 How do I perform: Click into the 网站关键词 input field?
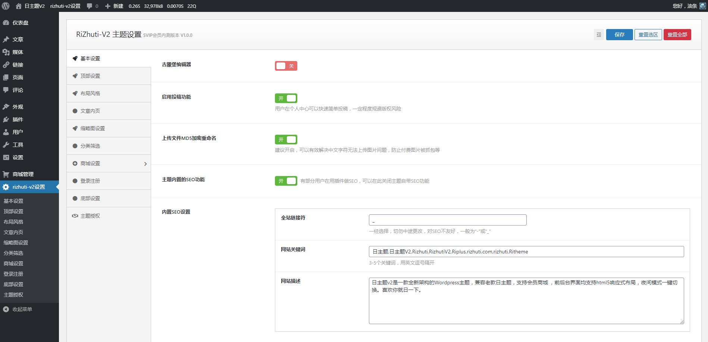pyautogui.click(x=526, y=252)
